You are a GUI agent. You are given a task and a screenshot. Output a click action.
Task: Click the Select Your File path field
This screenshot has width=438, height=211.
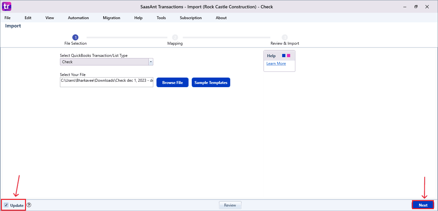click(x=106, y=82)
